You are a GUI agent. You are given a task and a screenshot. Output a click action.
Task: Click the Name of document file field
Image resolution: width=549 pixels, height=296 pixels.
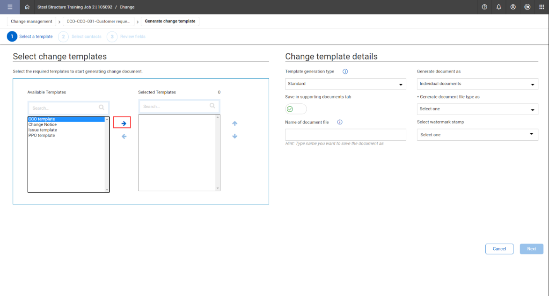point(345,135)
